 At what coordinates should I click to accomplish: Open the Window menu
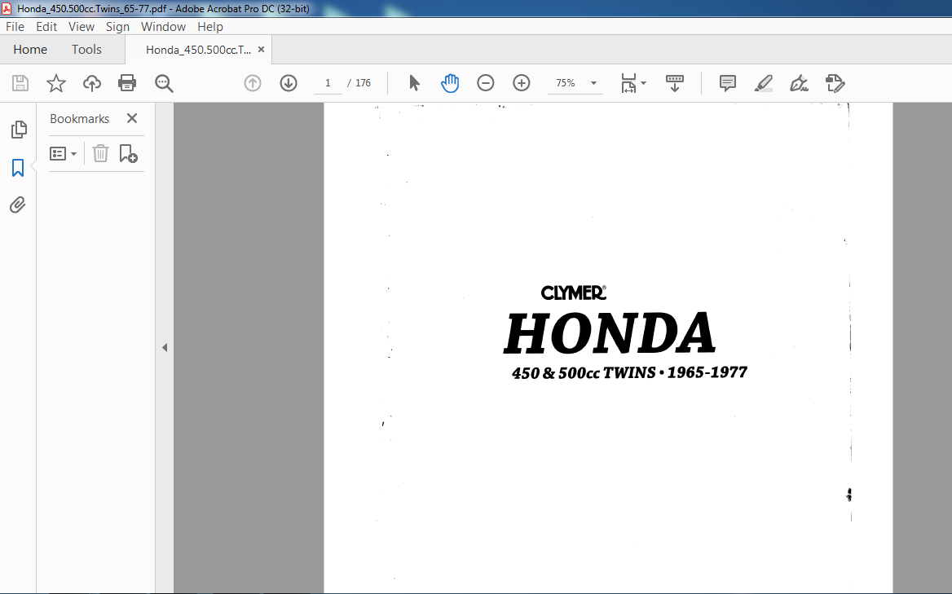pyautogui.click(x=163, y=27)
